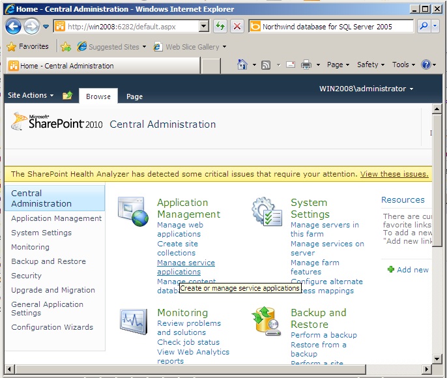Open the Suggested Sites dropdown
The image size is (447, 378).
point(112,46)
